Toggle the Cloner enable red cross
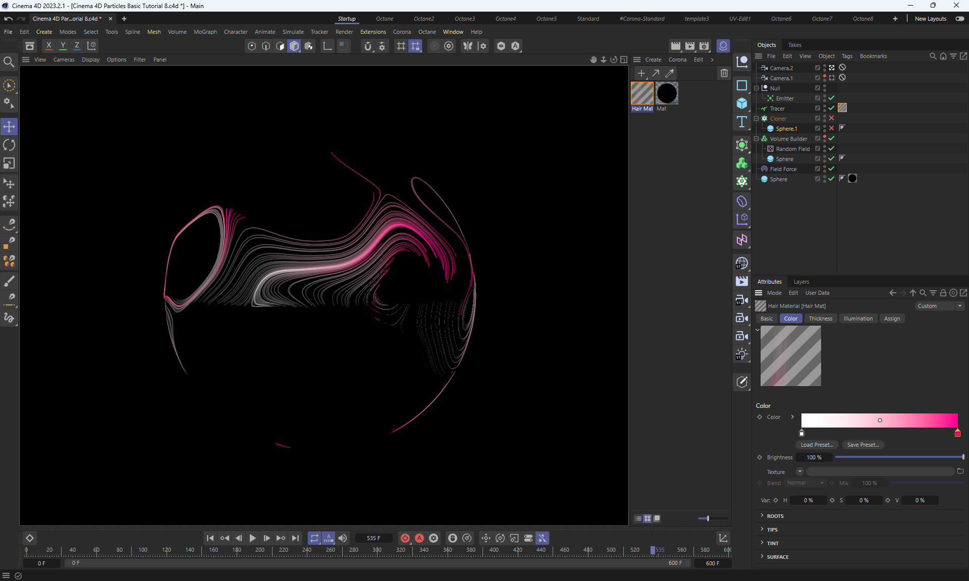This screenshot has height=581, width=969. click(x=831, y=118)
